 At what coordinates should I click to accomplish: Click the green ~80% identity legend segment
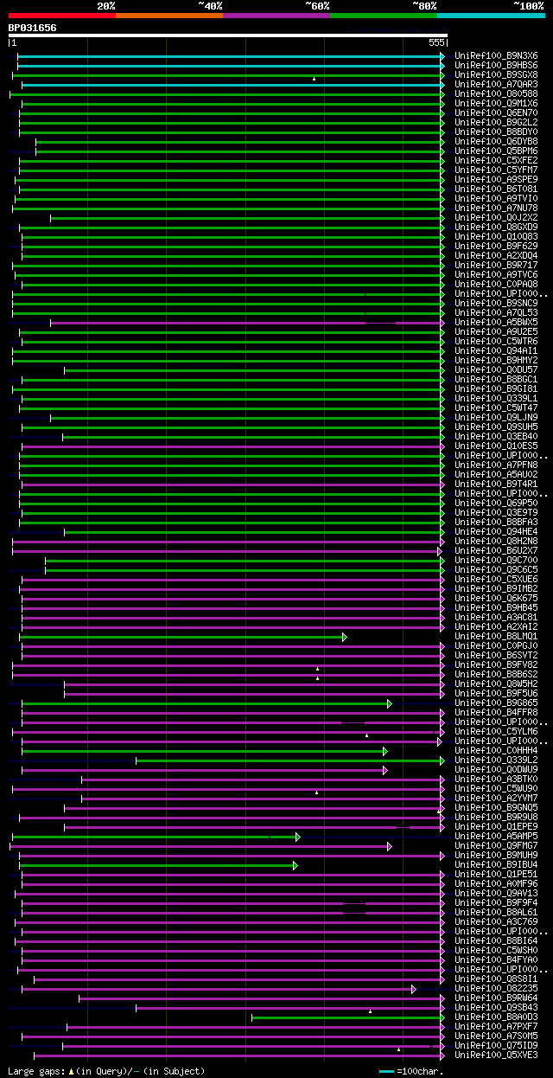[x=384, y=16]
